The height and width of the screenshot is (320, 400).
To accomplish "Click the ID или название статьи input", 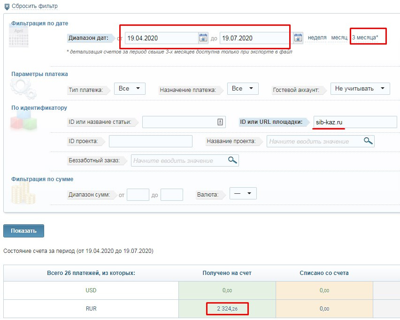I will point(184,122).
